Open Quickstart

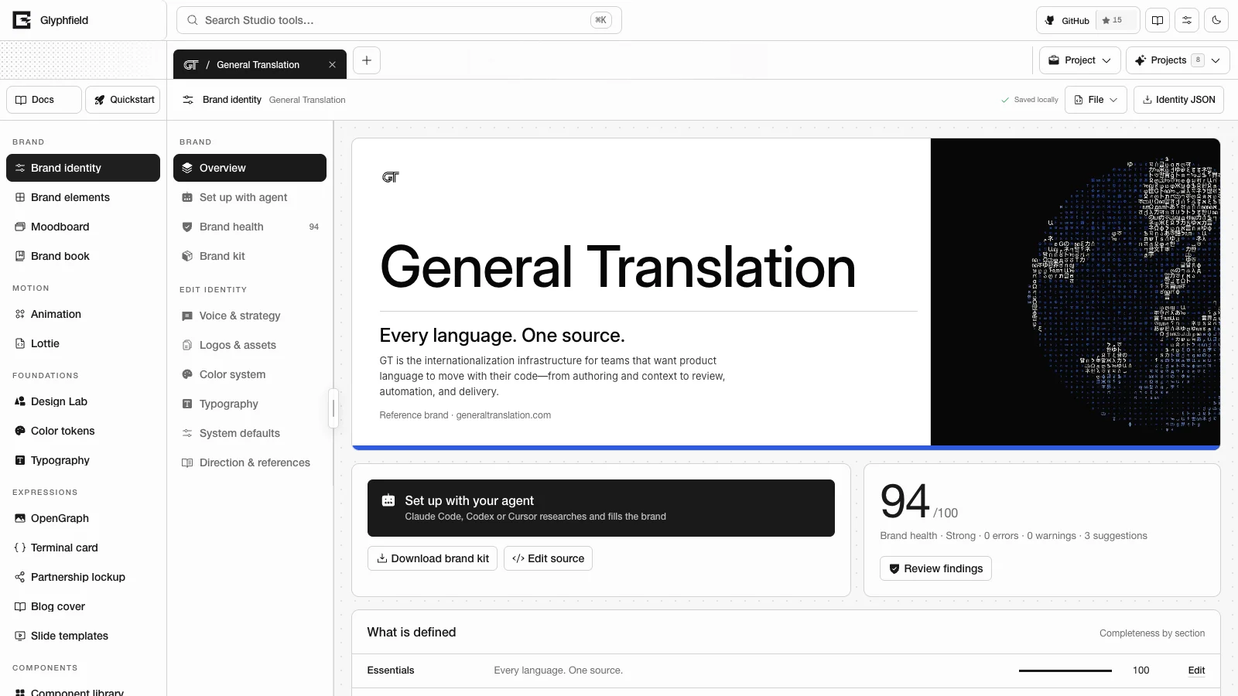pyautogui.click(x=123, y=100)
